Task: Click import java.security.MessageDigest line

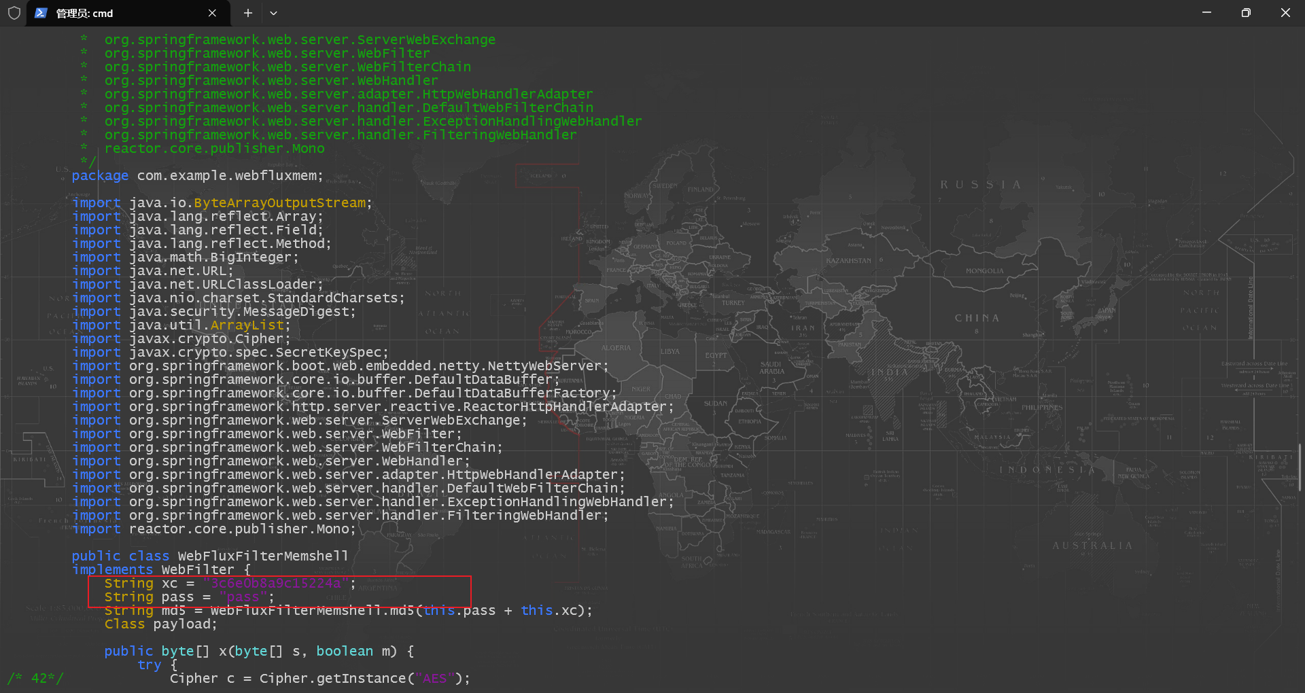Action: click(x=214, y=312)
